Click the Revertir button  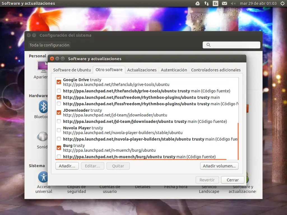click(207, 180)
